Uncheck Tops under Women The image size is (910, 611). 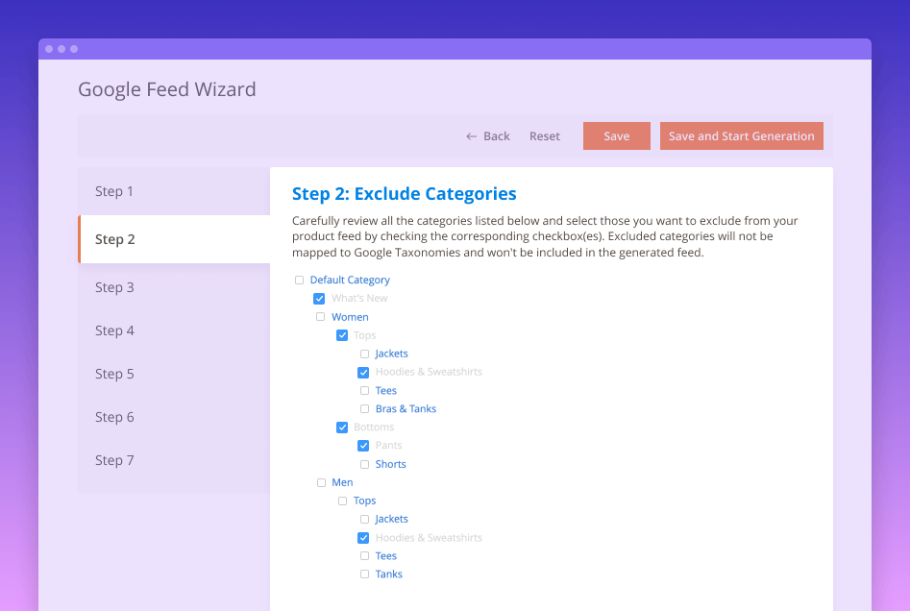pos(342,334)
